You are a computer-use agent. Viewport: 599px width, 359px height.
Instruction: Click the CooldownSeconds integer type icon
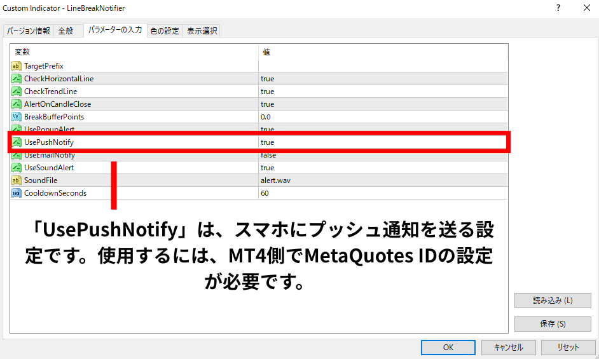[17, 193]
